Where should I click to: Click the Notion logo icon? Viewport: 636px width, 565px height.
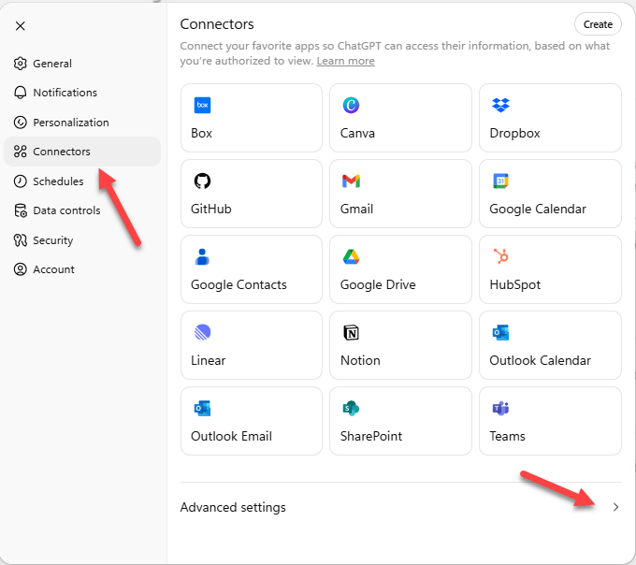(351, 333)
